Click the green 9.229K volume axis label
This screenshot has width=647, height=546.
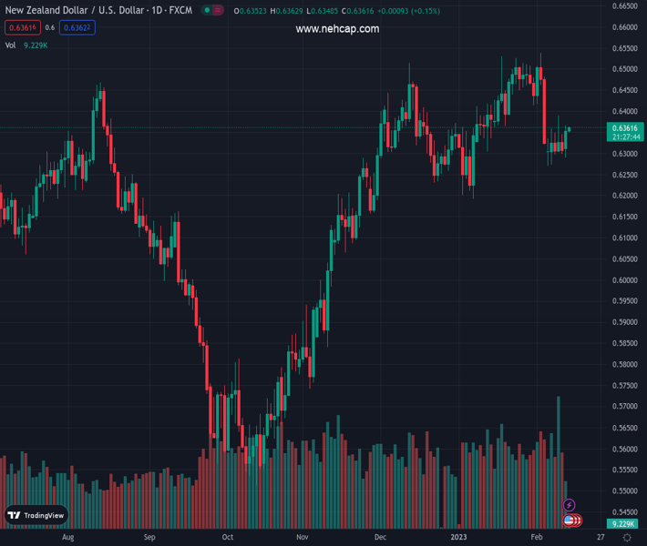(x=623, y=524)
